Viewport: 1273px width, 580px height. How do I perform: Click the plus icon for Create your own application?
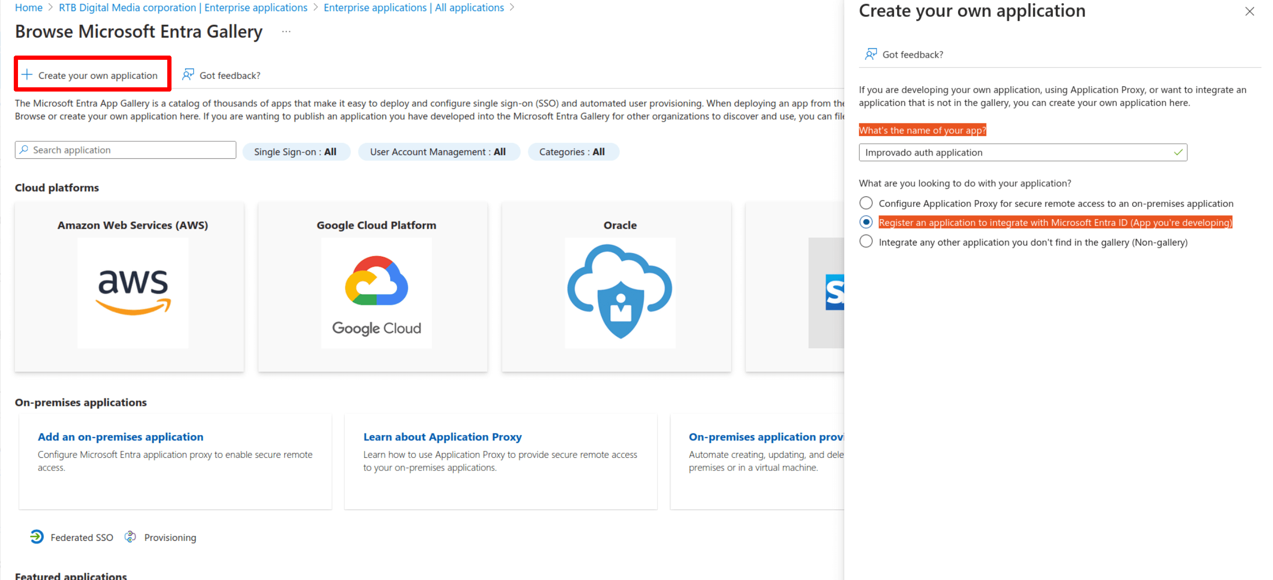point(27,75)
